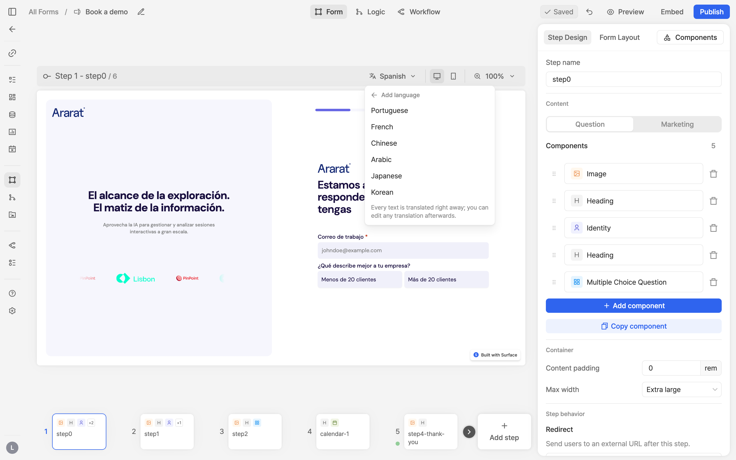
Task: Choose Menos de 20 clientes option
Action: click(x=360, y=279)
